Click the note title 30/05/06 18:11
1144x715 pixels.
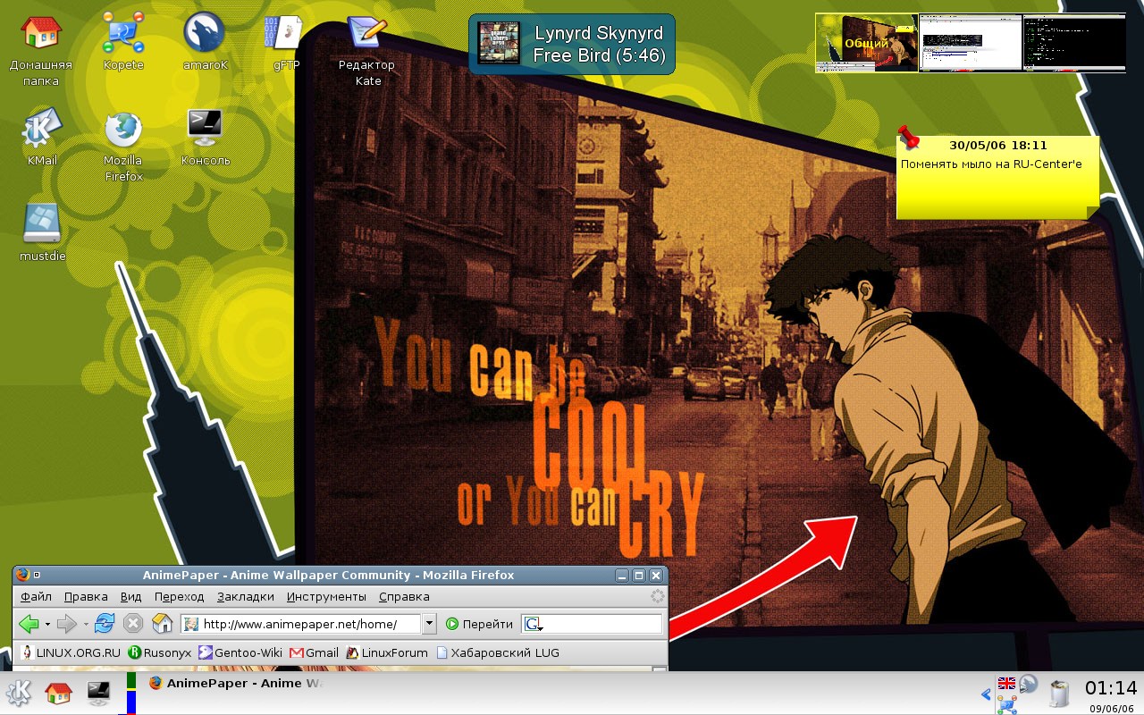pos(997,145)
